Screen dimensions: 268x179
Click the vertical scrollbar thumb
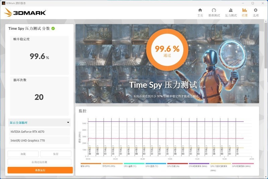[x=266, y=45]
